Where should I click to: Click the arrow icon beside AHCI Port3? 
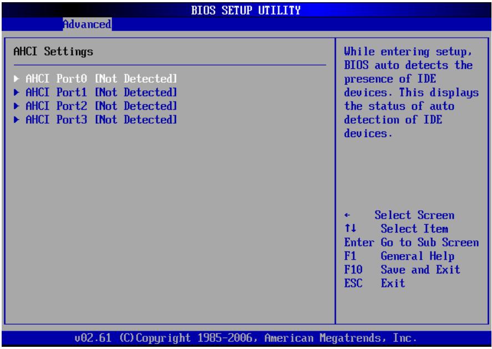point(16,120)
